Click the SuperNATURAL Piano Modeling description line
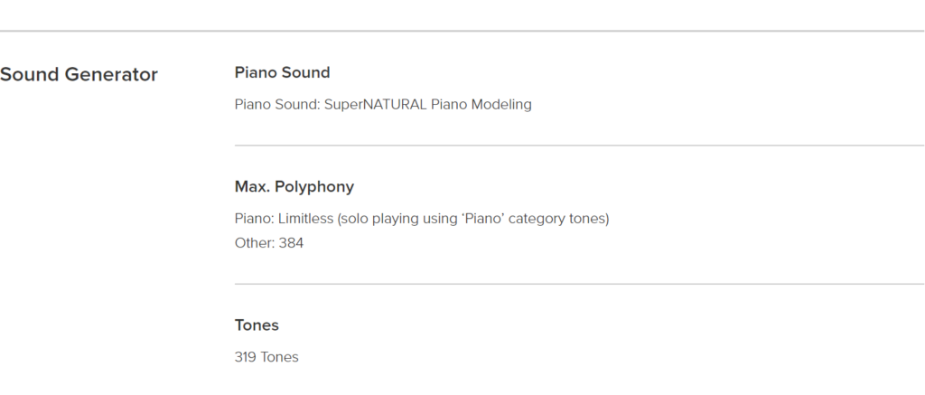Screen dimensions: 925x395 point(383,105)
